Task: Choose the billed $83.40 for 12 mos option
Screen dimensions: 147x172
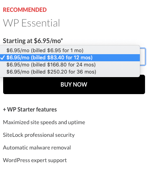Action: tap(70, 58)
